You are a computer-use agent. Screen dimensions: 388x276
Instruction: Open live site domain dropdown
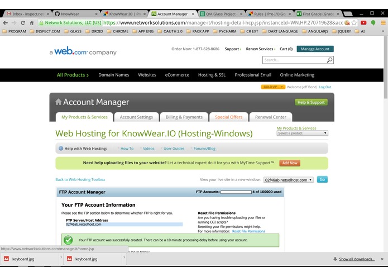[288, 180]
